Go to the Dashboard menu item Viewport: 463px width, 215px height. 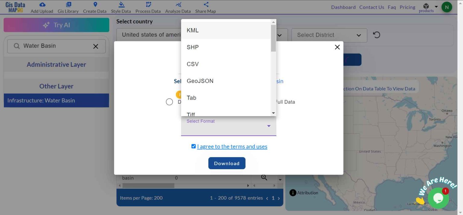343,7
